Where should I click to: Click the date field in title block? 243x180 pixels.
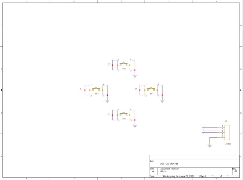178,176
